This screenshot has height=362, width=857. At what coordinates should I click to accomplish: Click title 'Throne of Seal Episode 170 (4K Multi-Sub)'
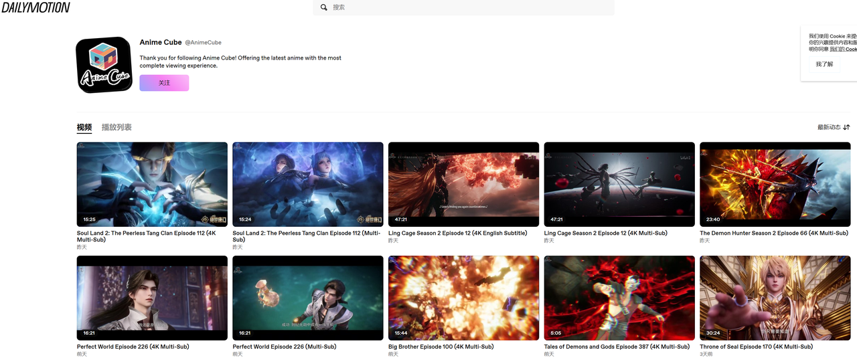pos(756,347)
